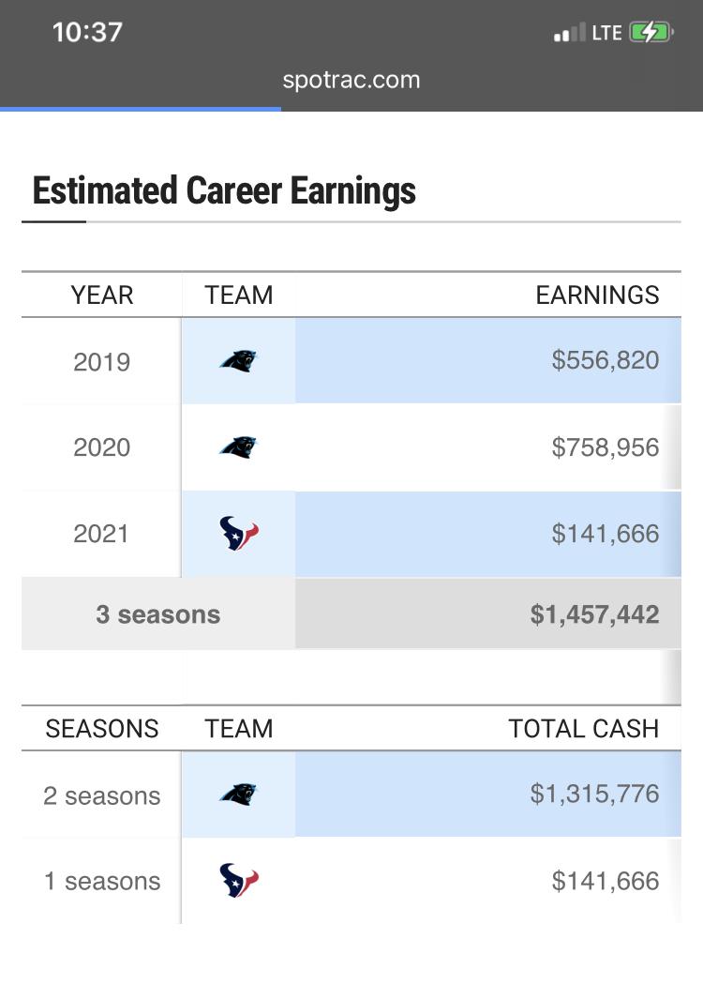Image resolution: width=703 pixels, height=999 pixels.
Task: Select the TOTAL CASH column header
Action: (583, 728)
